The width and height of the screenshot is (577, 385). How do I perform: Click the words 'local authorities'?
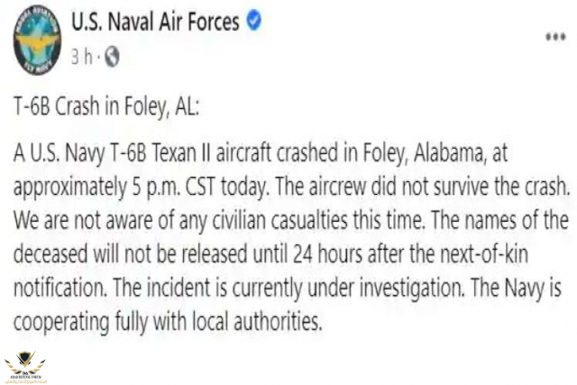[257, 322]
